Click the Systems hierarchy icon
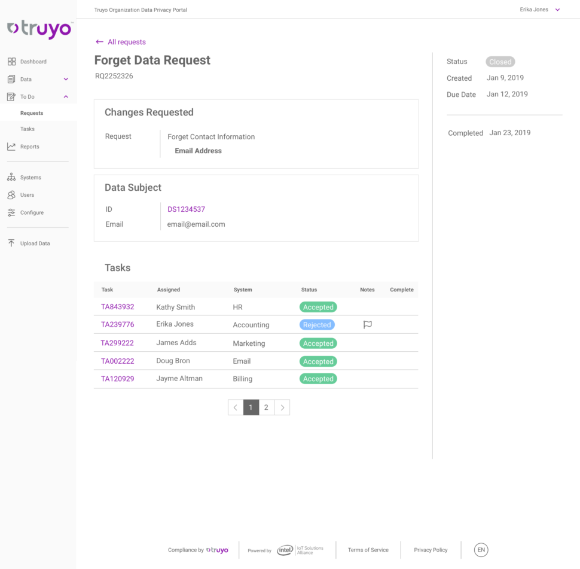Screen dimensions: 580x569 11,177
